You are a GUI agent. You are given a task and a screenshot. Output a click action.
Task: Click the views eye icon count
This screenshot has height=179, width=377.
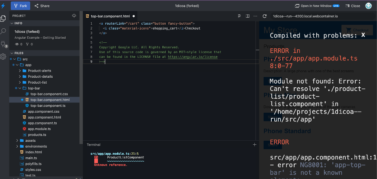[x=18, y=44]
